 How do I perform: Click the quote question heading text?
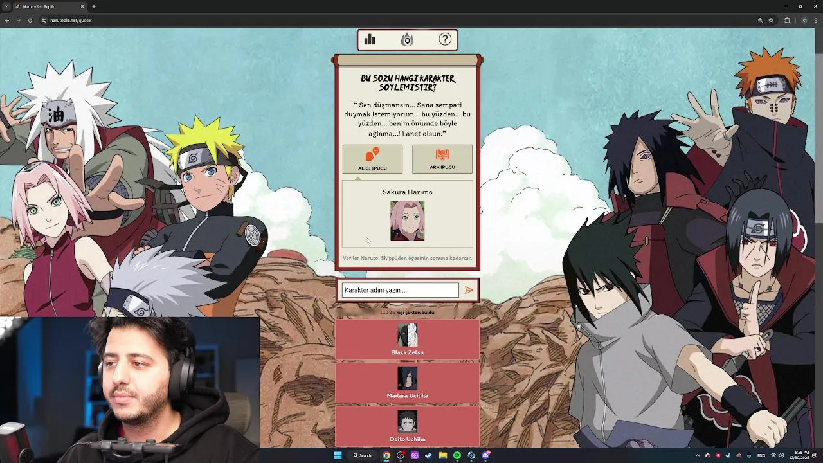[x=407, y=82]
